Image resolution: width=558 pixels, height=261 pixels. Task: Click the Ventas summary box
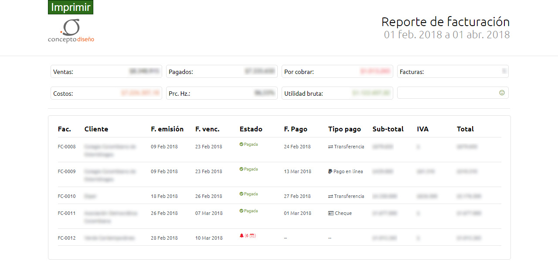click(106, 71)
